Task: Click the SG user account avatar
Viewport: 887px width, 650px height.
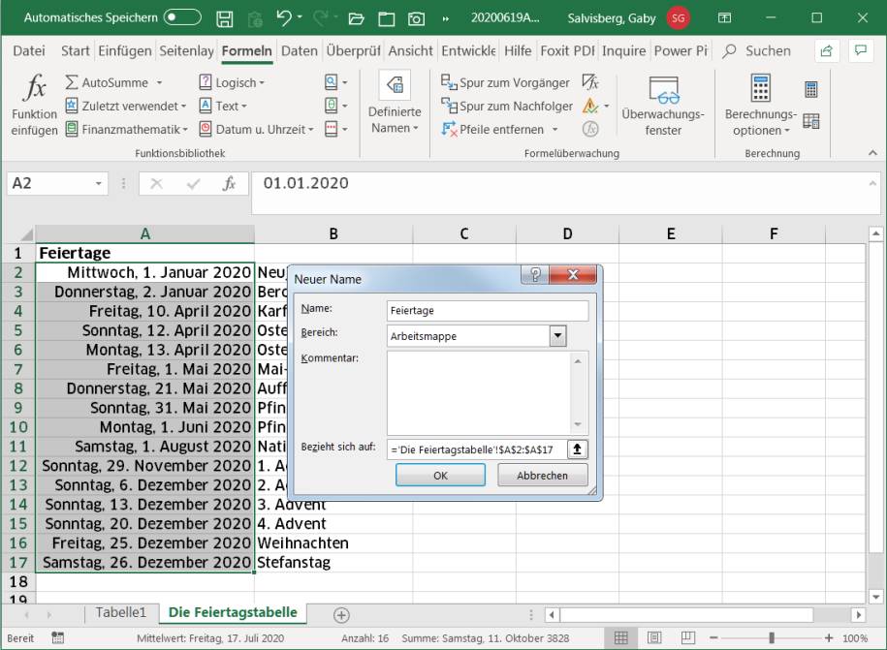Action: pos(679,18)
